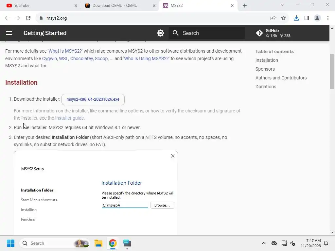
Task: Download msys2-x86_64-20231026.exe installer
Action: coord(93,99)
